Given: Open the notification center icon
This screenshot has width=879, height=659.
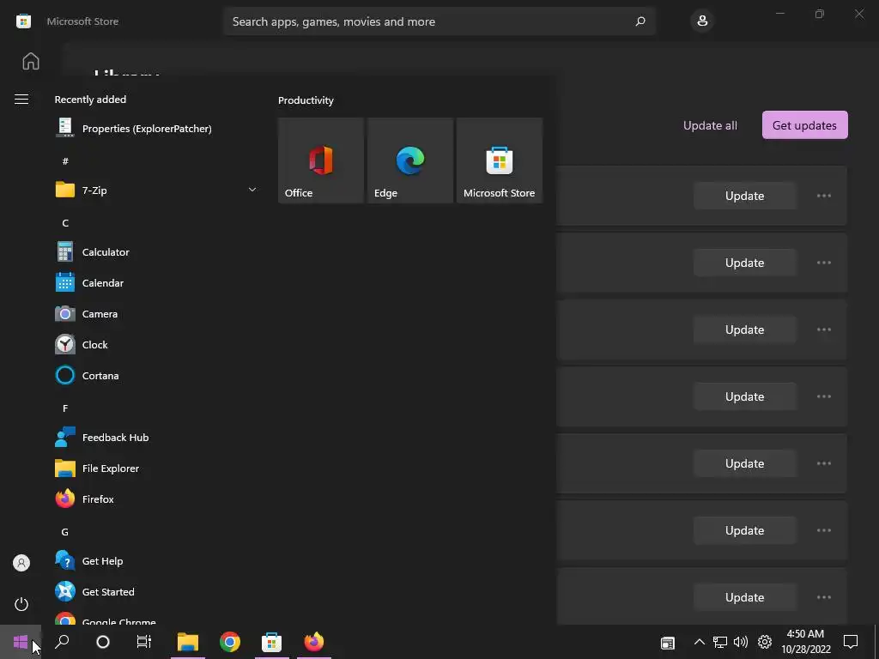Looking at the screenshot, I should click(x=851, y=642).
